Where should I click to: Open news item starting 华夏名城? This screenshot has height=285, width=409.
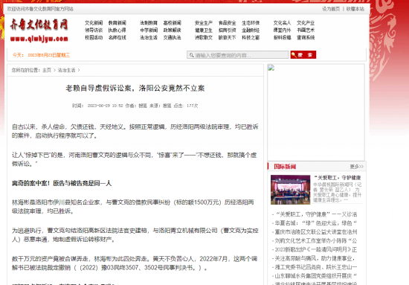tap(315, 223)
